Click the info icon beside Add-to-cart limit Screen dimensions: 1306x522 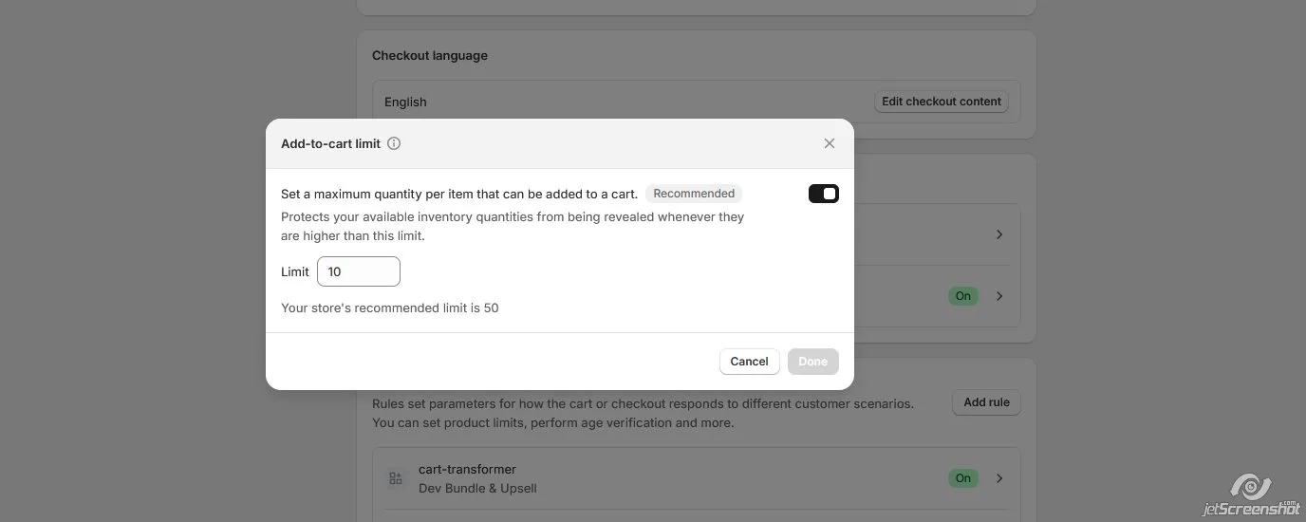tap(394, 143)
